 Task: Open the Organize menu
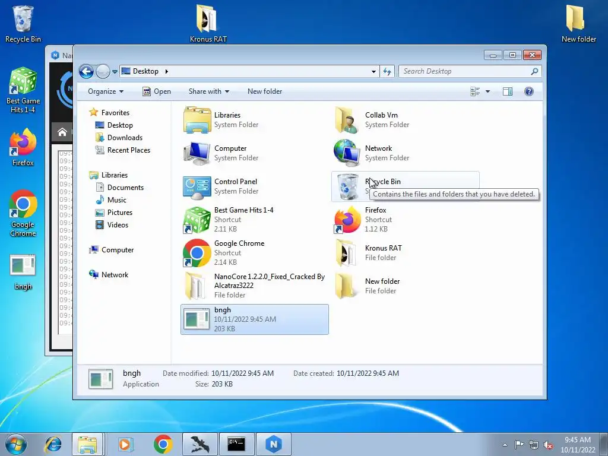106,91
